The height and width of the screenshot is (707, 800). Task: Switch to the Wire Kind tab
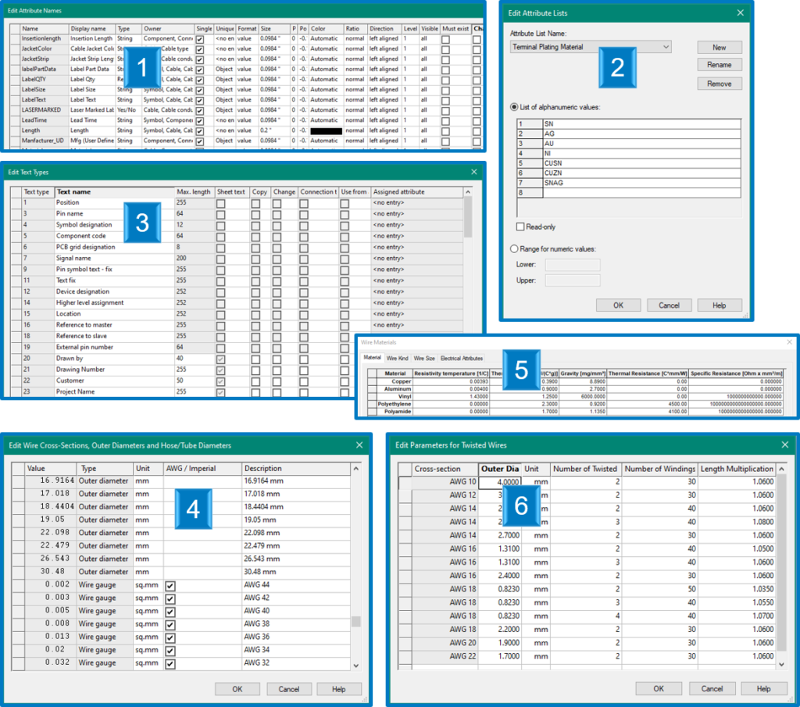click(x=398, y=357)
